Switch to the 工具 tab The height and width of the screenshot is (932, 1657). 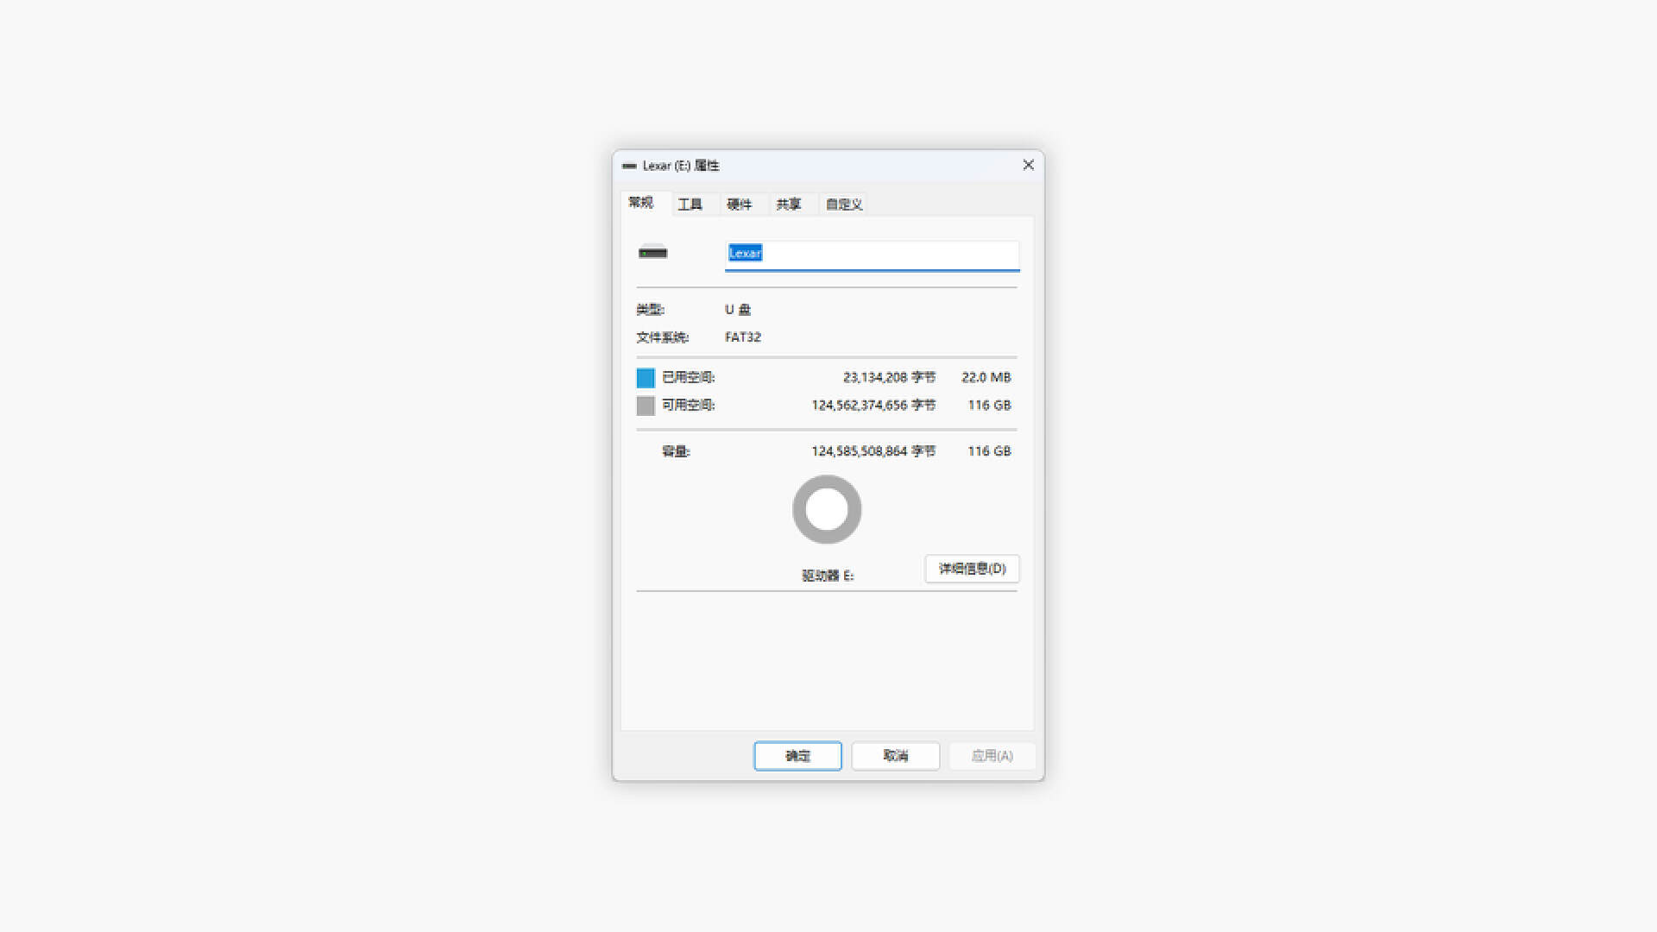tap(691, 204)
